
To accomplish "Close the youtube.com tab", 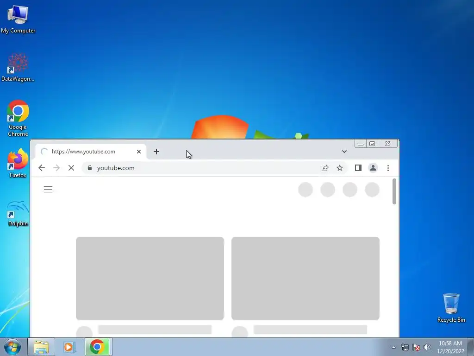I will pyautogui.click(x=139, y=152).
